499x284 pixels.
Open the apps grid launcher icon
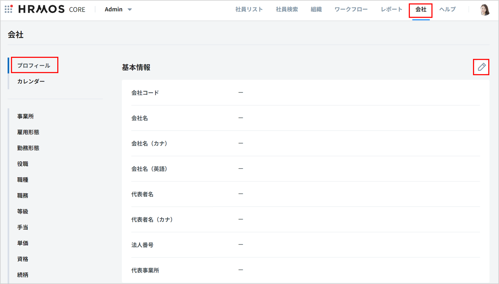click(x=9, y=9)
